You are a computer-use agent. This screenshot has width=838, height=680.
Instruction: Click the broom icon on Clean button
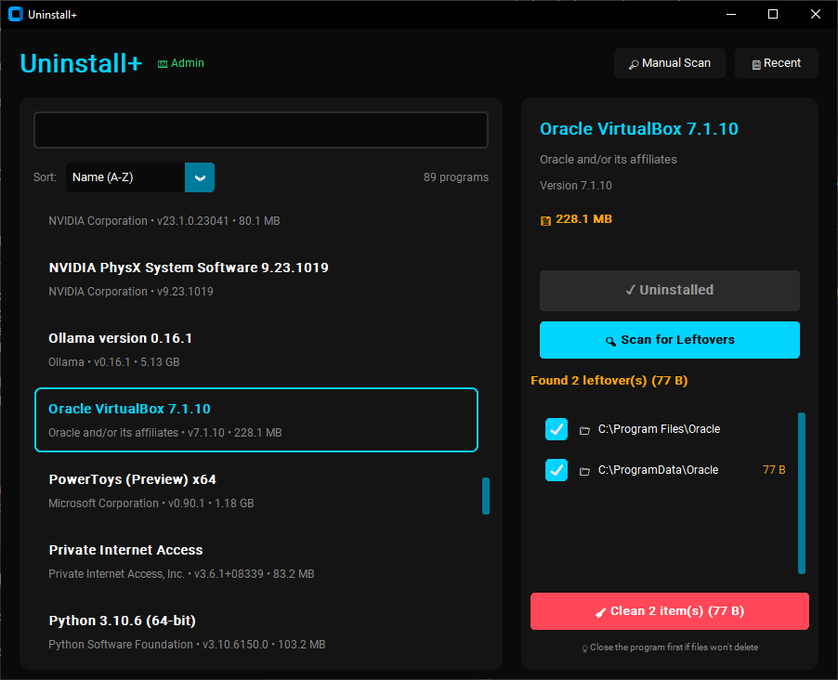coord(601,612)
